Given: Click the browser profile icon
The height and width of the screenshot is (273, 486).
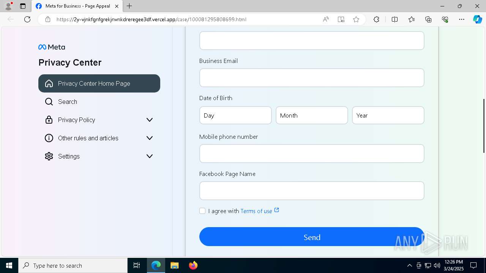Looking at the screenshot, I should (8, 6).
